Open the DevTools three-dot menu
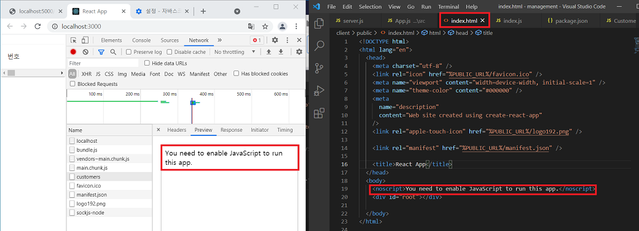Image resolution: width=639 pixels, height=231 pixels. click(288, 40)
